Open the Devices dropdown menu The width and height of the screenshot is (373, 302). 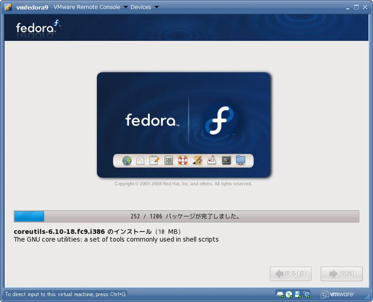(x=157, y=7)
